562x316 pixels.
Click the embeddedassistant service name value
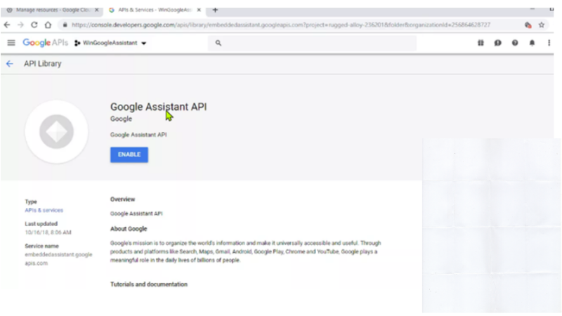(x=58, y=258)
